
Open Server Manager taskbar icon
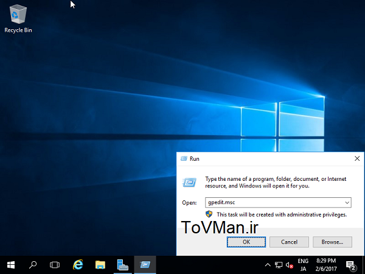point(122,265)
